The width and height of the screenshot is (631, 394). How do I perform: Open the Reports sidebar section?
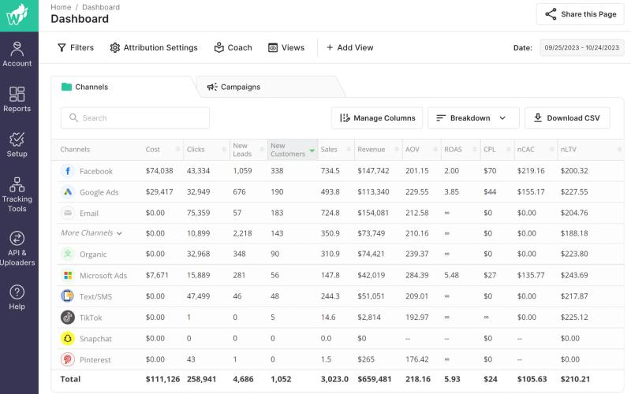[x=17, y=99]
